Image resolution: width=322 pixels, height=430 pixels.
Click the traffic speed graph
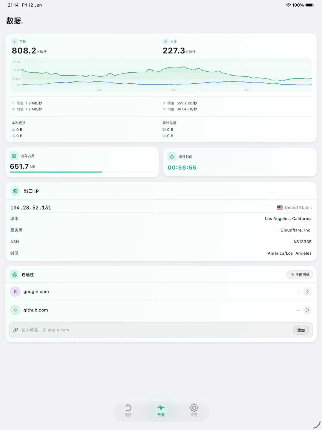(161, 75)
